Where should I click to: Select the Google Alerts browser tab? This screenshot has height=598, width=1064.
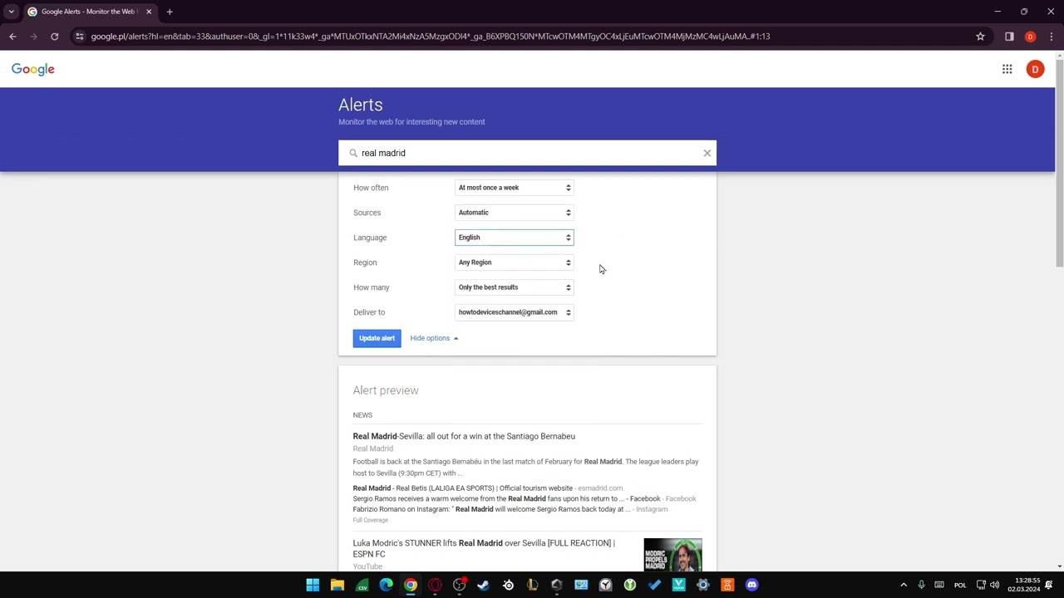(x=89, y=12)
